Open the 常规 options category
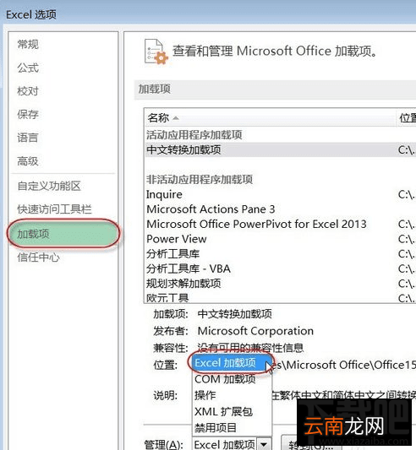The height and width of the screenshot is (450, 416). (28, 45)
